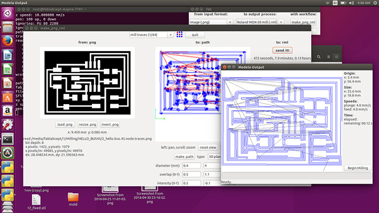
Task: Open the Files manager from launcher
Action: [x=7, y=27]
